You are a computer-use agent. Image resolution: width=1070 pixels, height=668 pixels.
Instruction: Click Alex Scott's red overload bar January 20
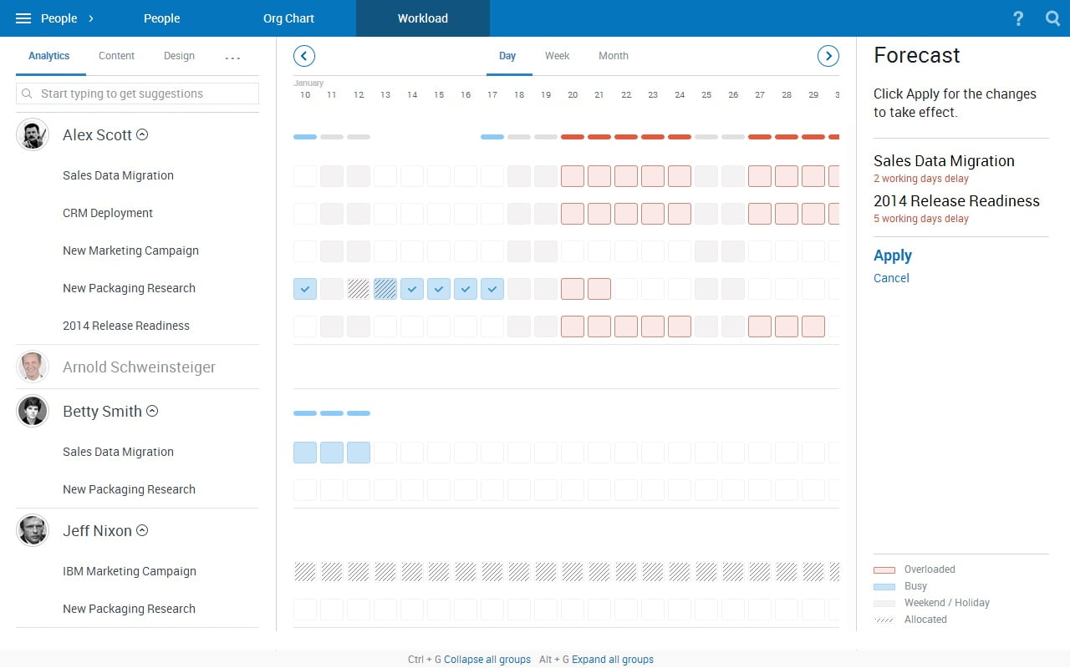[573, 137]
